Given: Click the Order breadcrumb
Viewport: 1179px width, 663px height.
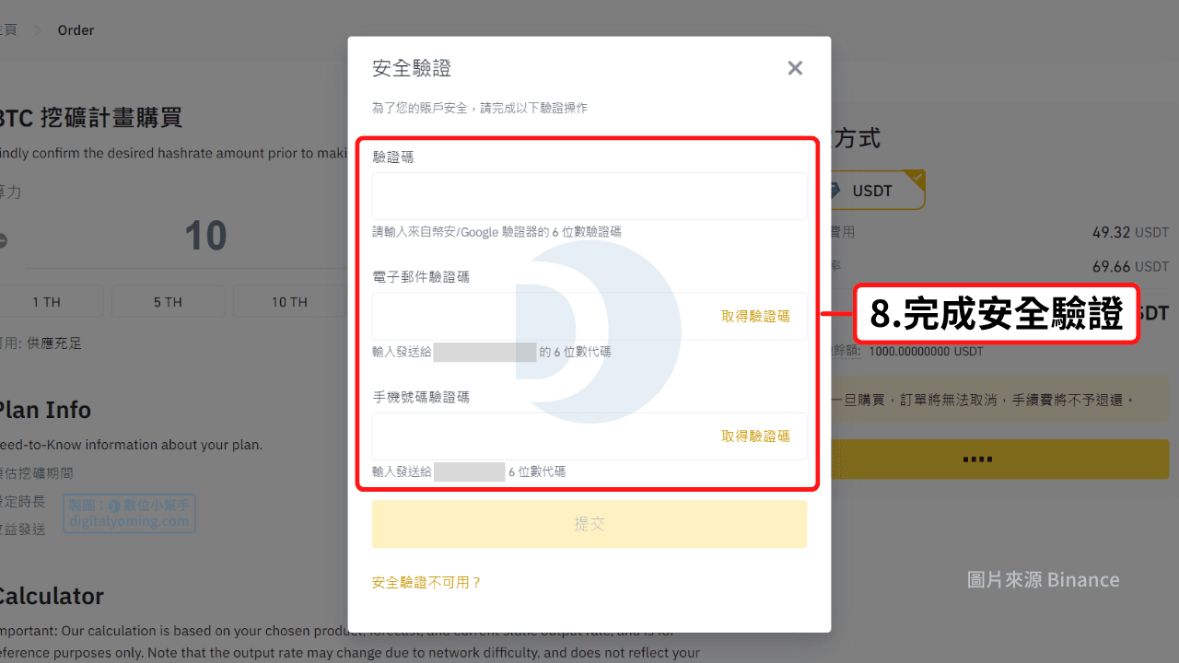Looking at the screenshot, I should point(76,30).
